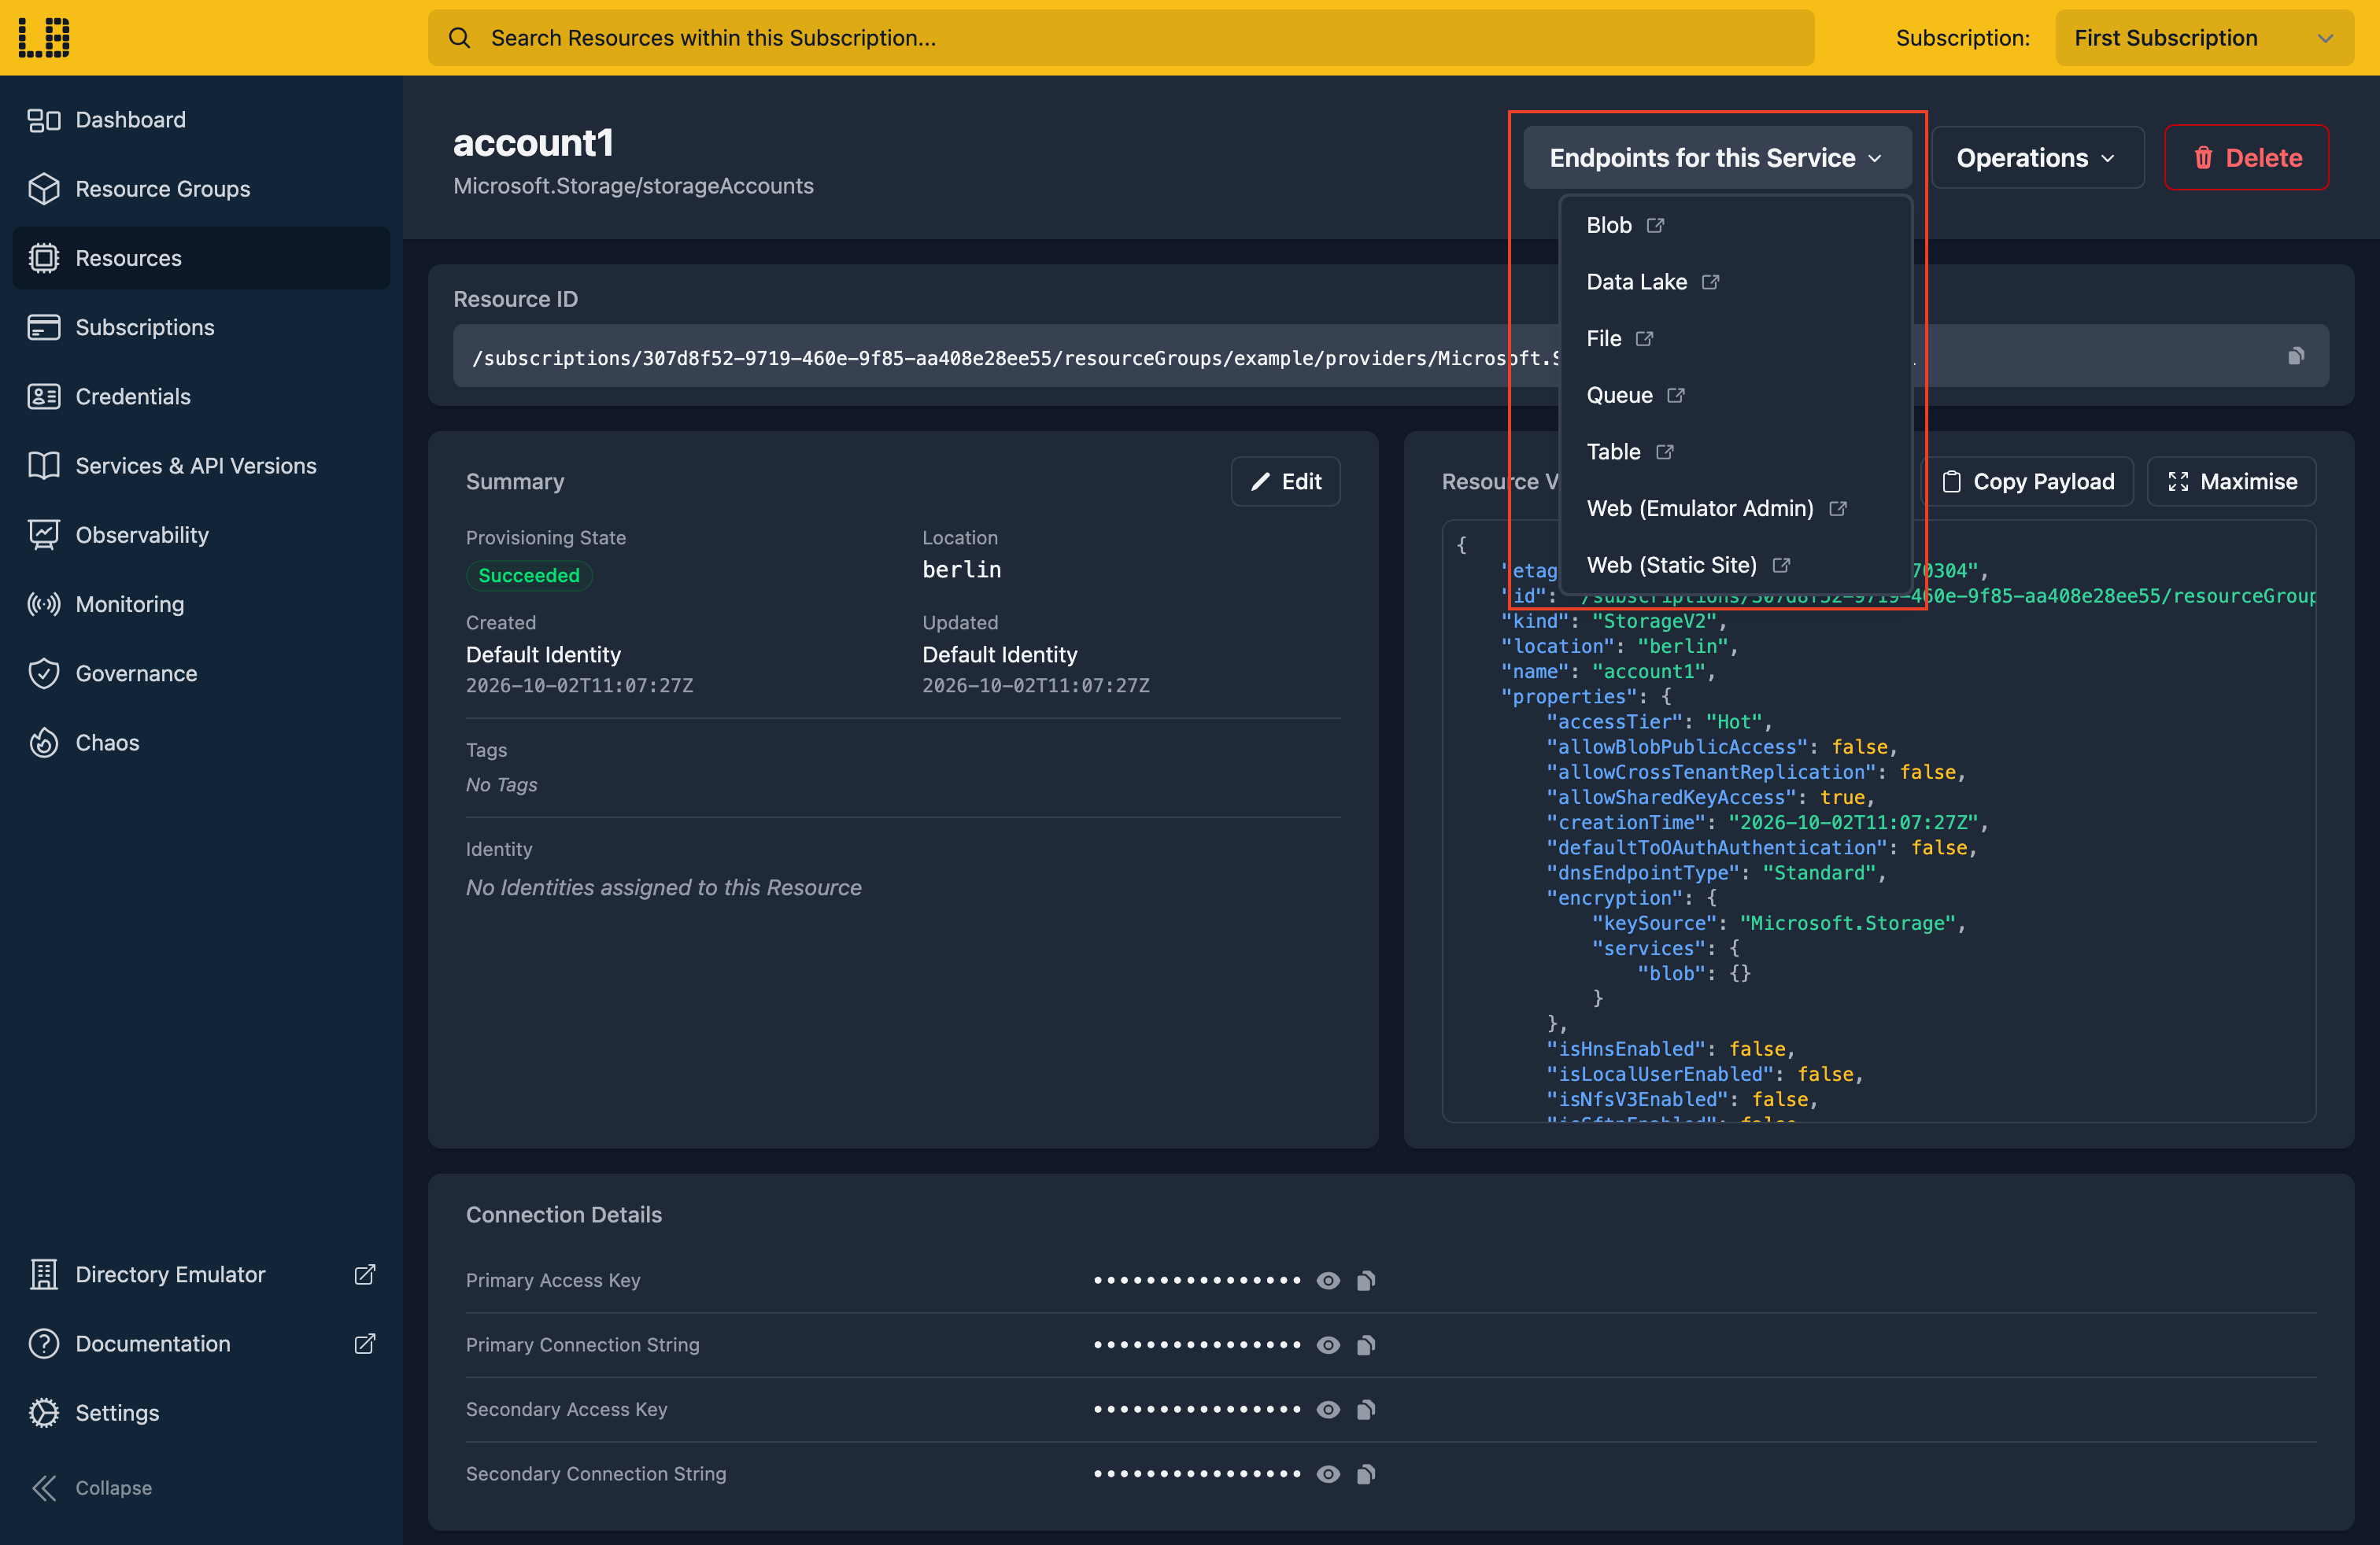The width and height of the screenshot is (2380, 1545).
Task: Maximise the Resource View panel
Action: pos(2231,481)
